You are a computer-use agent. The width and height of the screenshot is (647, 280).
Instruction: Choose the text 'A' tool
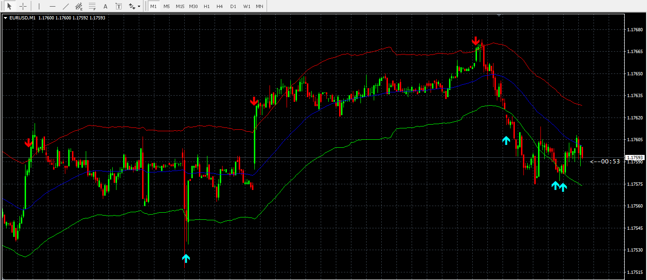(105, 7)
